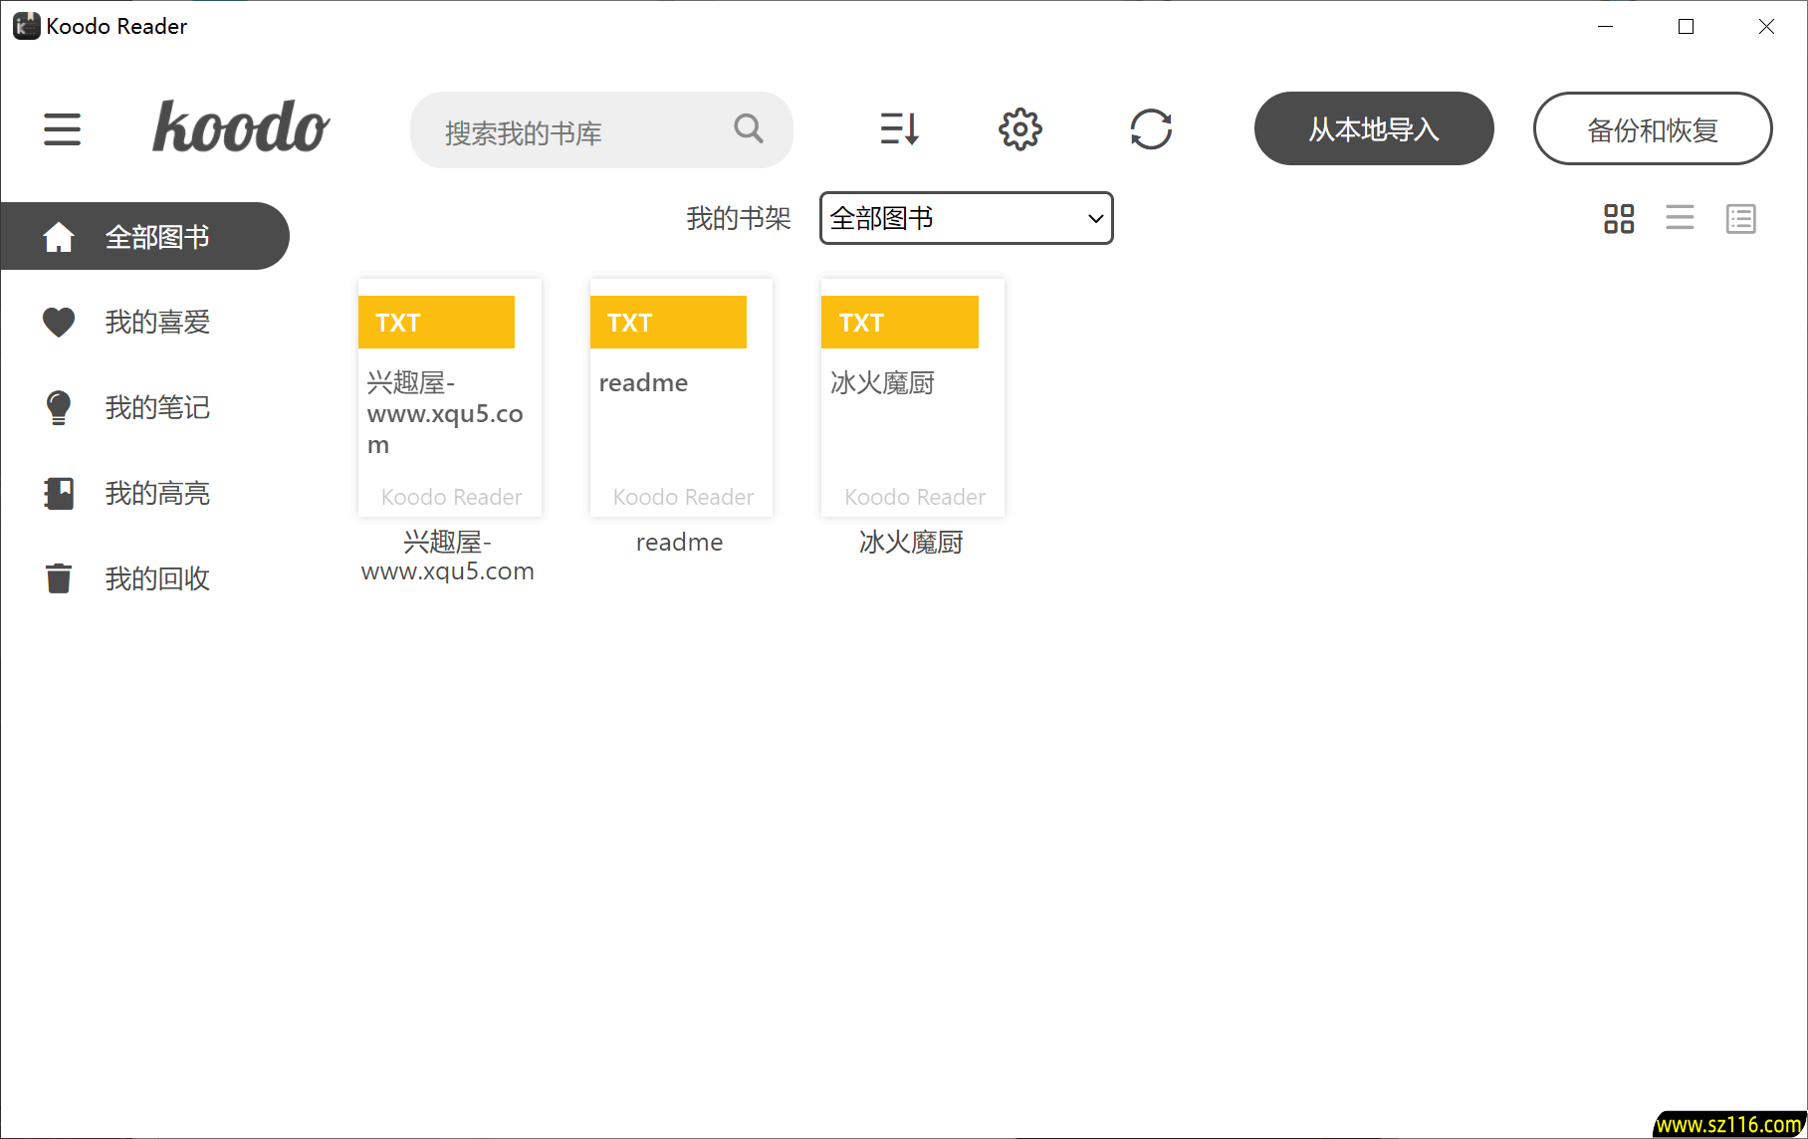Click the search magnifier icon
This screenshot has width=1808, height=1139.
748,128
